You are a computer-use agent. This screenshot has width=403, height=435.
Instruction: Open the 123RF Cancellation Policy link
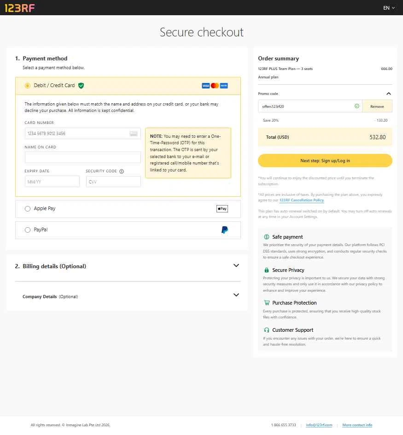[302, 200]
